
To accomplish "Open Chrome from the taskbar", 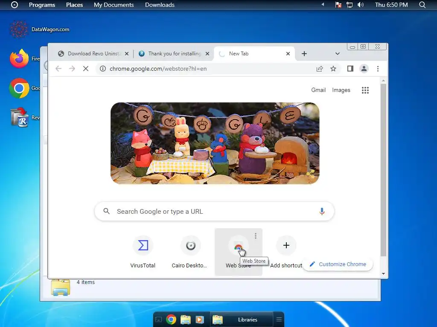I will click(x=171, y=319).
